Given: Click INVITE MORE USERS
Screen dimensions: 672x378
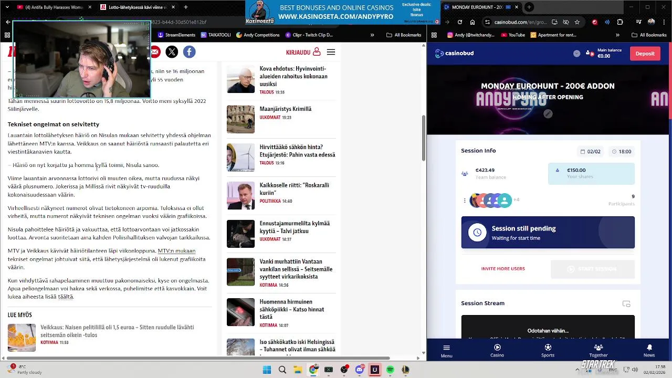Looking at the screenshot, I should 503,269.
